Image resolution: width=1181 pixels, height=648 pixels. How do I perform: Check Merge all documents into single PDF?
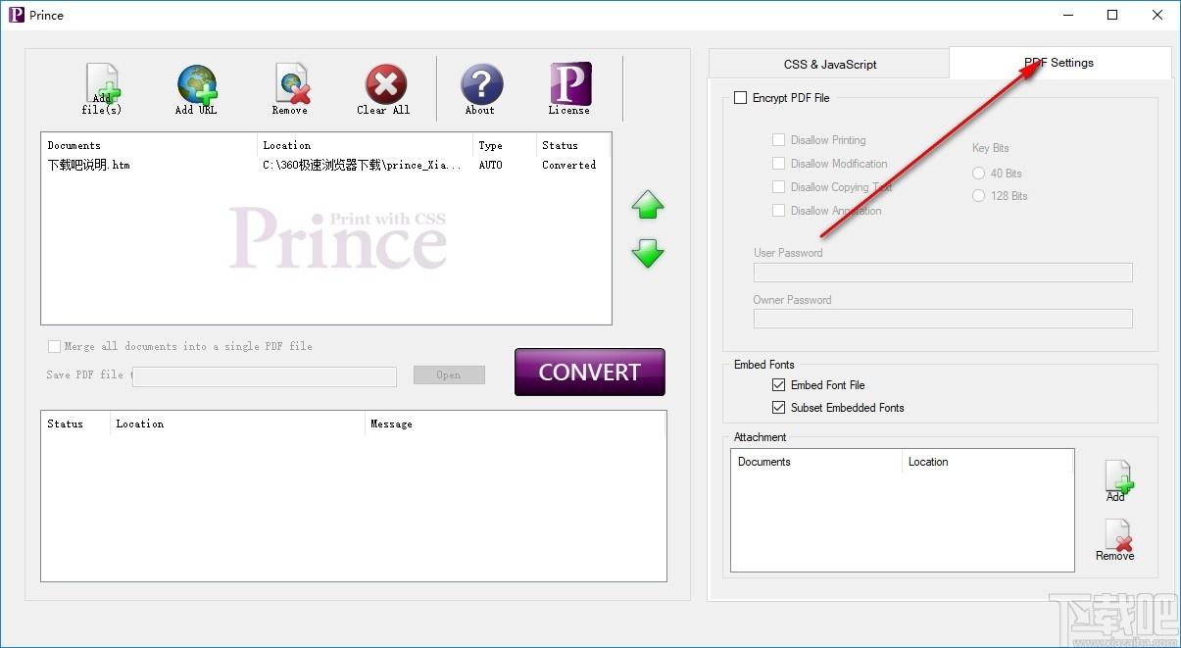click(x=54, y=346)
